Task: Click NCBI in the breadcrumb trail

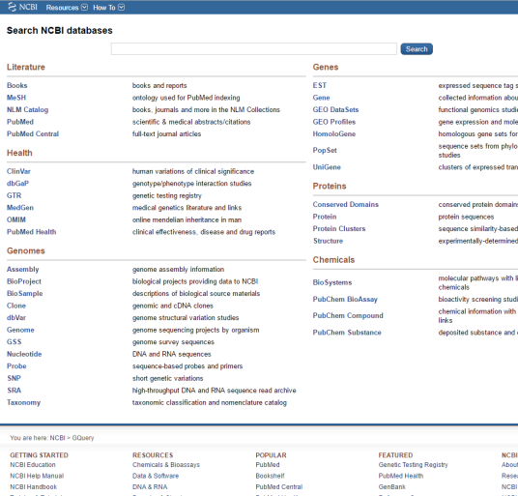Action: (x=57, y=438)
